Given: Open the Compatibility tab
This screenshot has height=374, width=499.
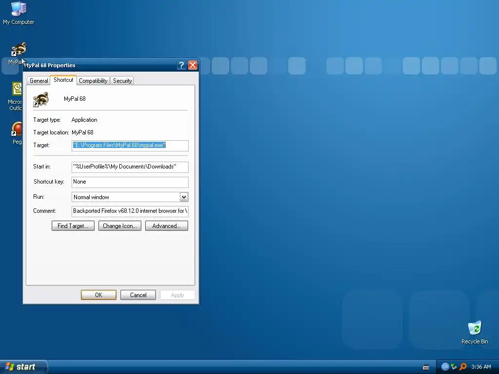Looking at the screenshot, I should tap(93, 81).
